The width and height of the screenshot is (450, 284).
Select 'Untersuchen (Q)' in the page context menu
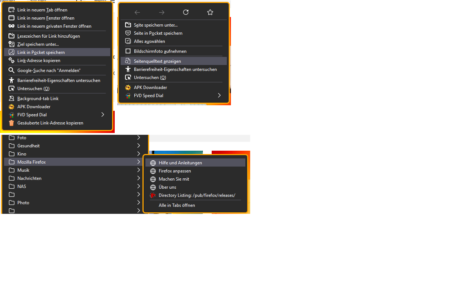click(x=174, y=77)
